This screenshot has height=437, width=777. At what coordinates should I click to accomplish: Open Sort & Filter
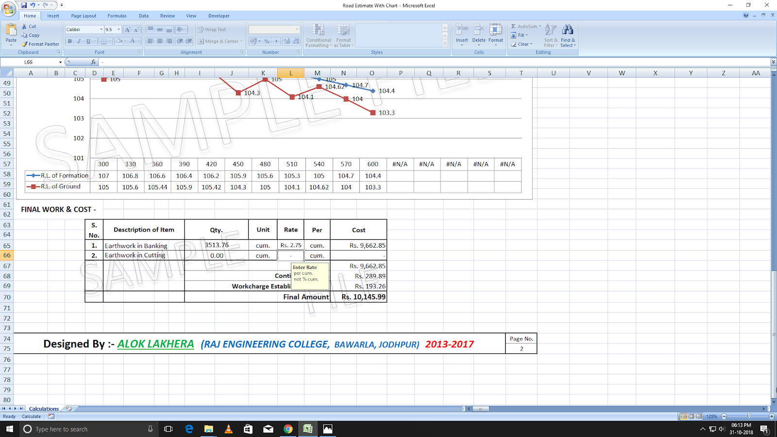(550, 35)
